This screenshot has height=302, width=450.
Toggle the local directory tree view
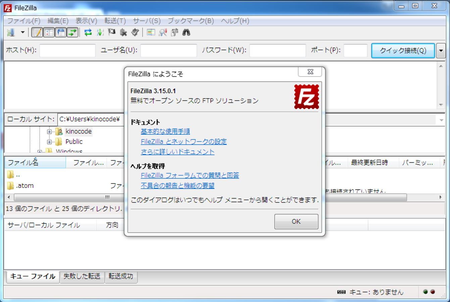[x=49, y=33]
